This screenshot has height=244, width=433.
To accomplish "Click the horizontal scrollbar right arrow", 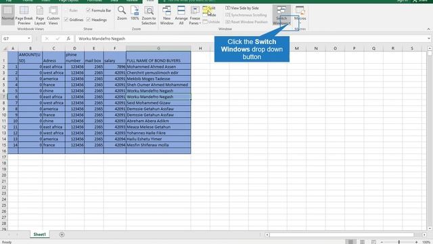I will coord(424,235).
